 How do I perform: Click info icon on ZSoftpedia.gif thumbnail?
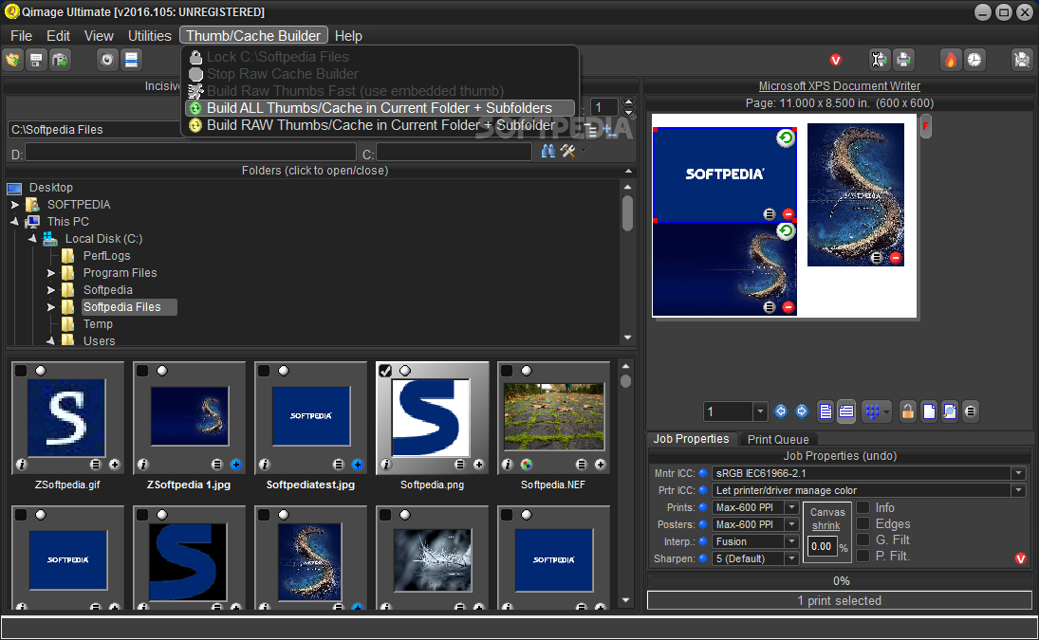tap(21, 465)
